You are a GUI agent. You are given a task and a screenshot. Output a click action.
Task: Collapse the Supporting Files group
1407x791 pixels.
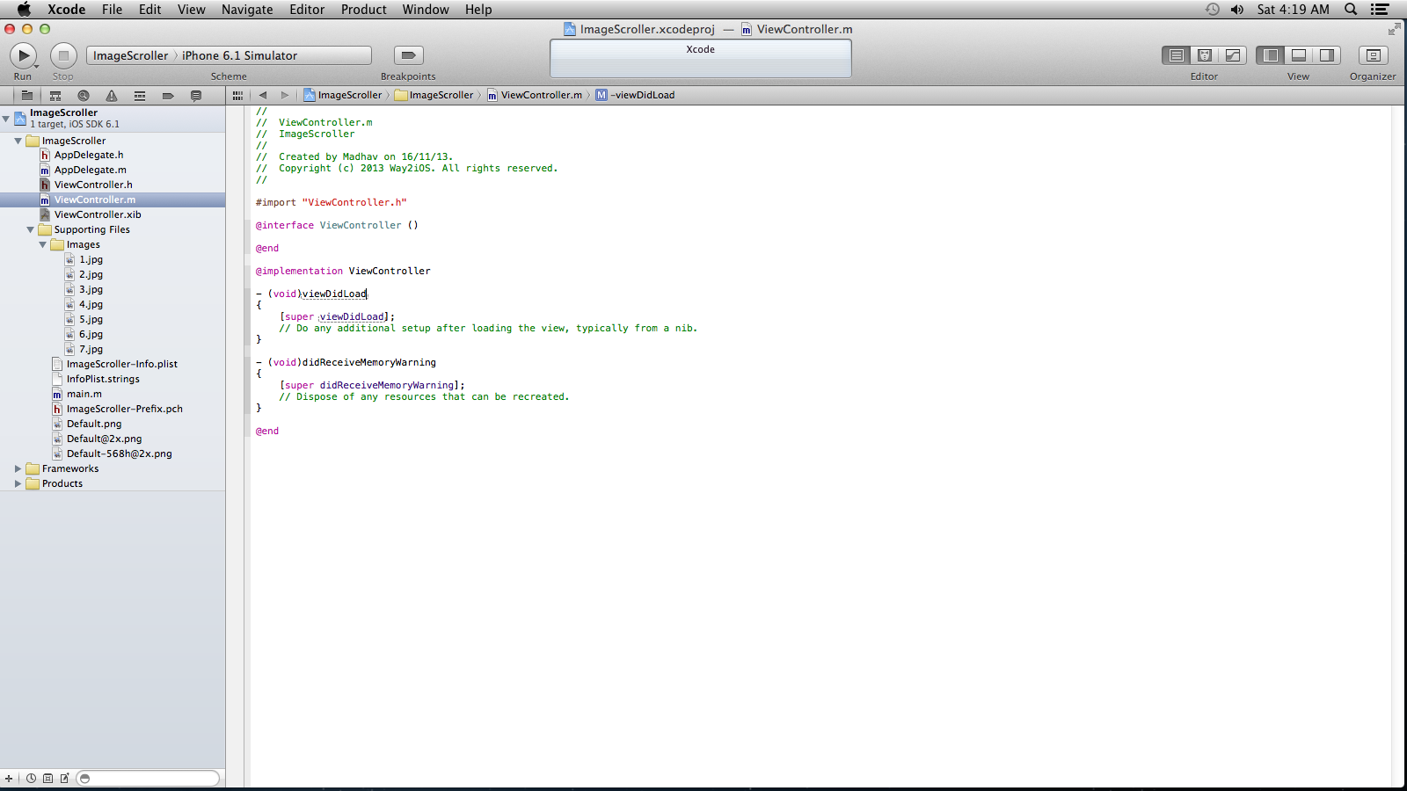[30, 229]
